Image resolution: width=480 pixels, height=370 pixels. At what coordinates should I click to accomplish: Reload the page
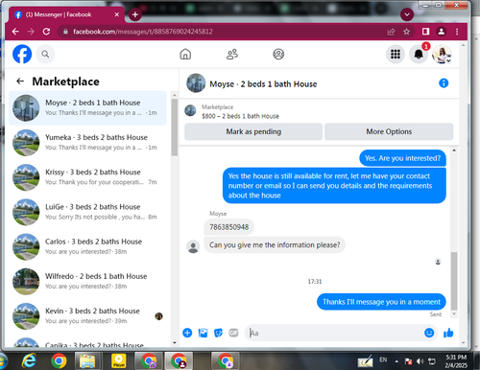46,32
